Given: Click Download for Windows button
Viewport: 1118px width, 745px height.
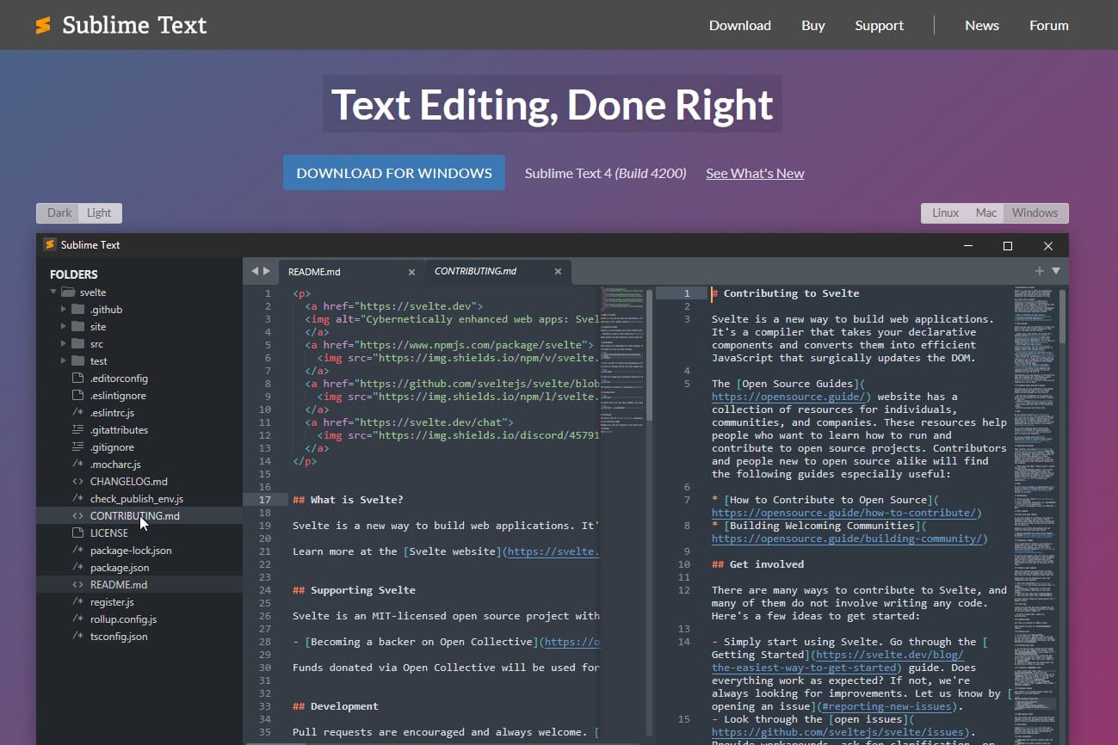Looking at the screenshot, I should 394,173.
